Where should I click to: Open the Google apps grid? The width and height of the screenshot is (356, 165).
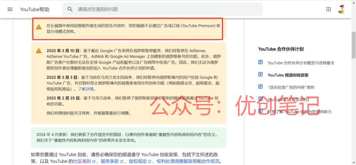point(328,9)
